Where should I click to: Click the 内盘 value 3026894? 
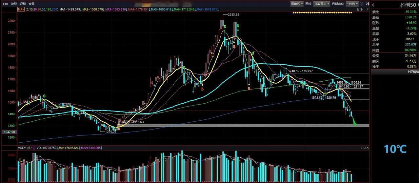(410, 50)
